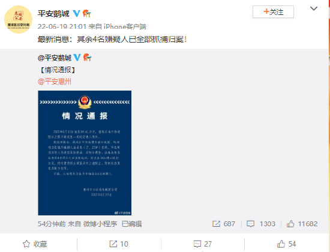Open the reposted @平安鹅城 author link
Viewport: 330px width, 252px height.
[55, 58]
